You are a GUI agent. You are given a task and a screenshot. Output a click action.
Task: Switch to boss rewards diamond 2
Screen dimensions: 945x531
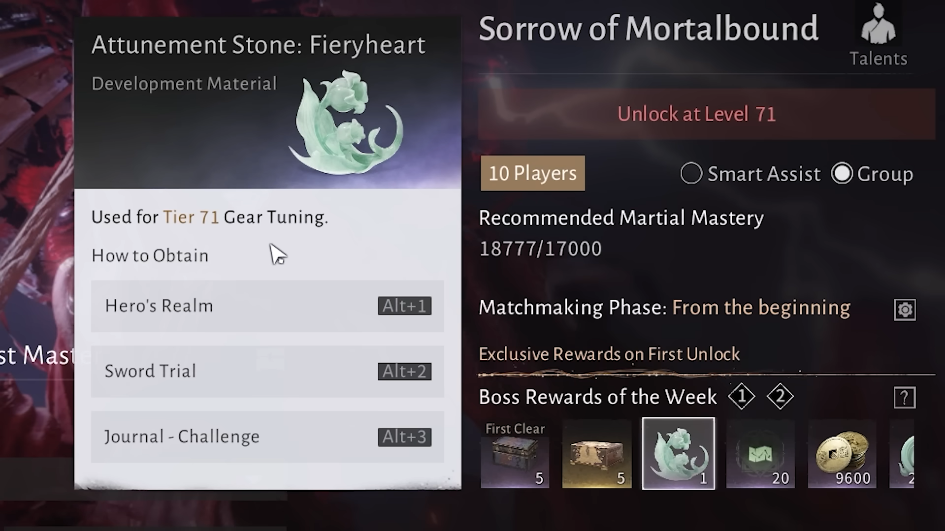781,396
